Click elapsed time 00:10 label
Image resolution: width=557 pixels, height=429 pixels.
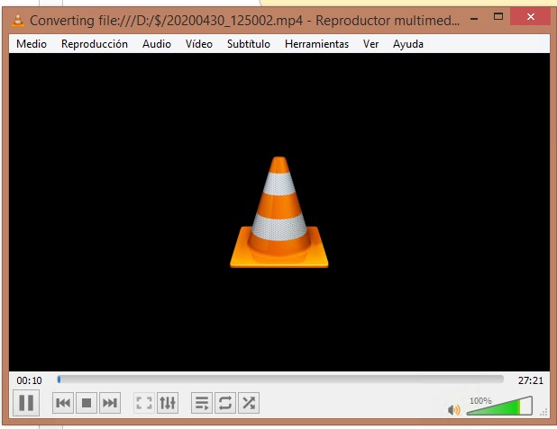[29, 380]
